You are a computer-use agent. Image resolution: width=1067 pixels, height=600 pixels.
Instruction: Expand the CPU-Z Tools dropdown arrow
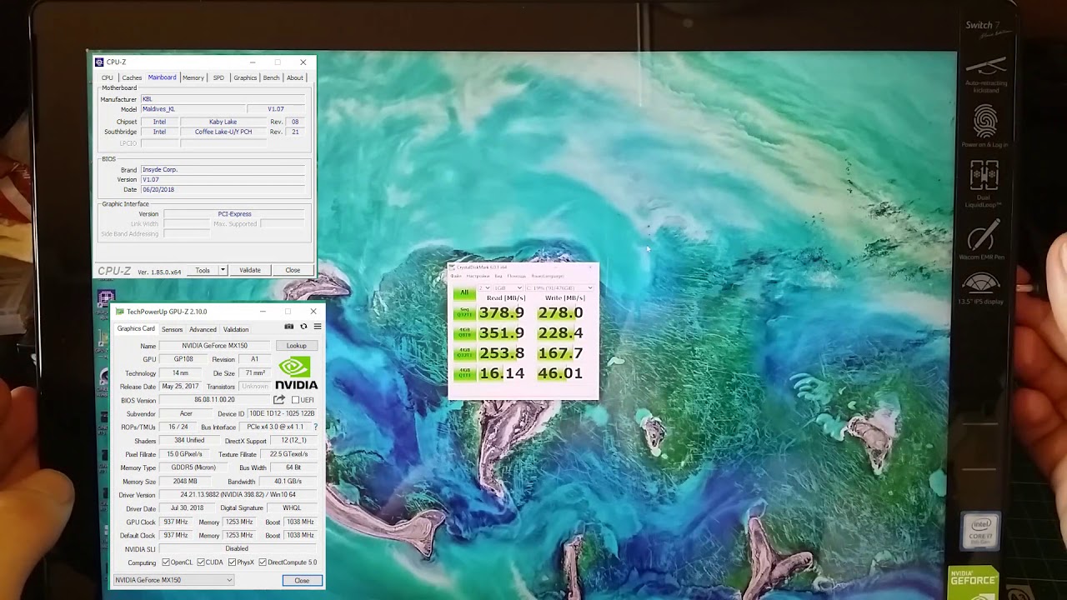[223, 270]
